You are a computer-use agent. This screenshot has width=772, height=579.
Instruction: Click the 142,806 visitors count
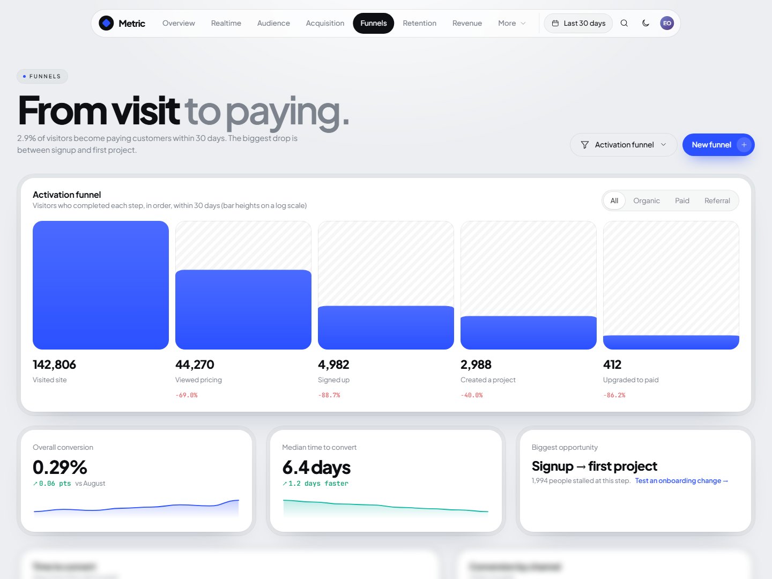click(x=54, y=365)
